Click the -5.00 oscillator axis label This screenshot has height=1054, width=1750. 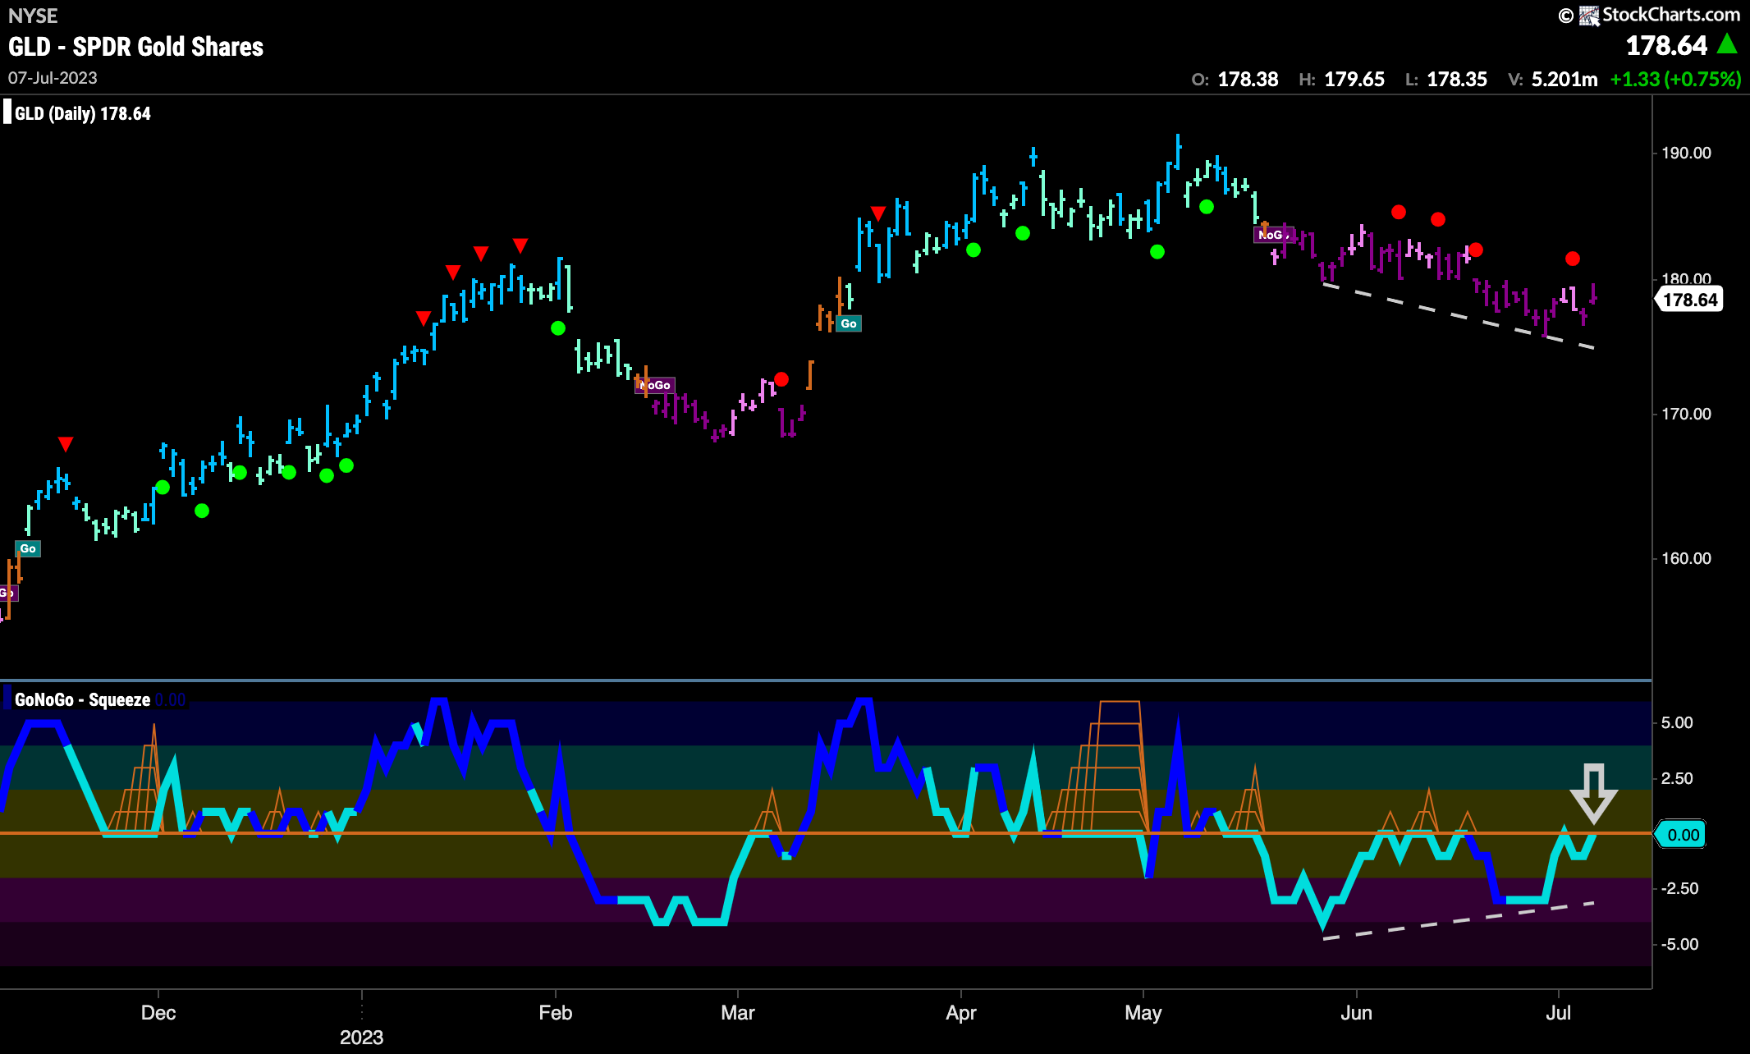(x=1679, y=944)
